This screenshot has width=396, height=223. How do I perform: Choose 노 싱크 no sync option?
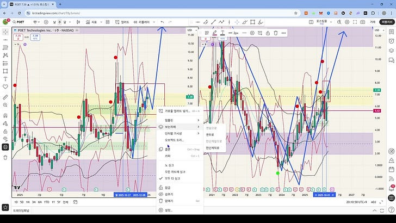(180, 165)
